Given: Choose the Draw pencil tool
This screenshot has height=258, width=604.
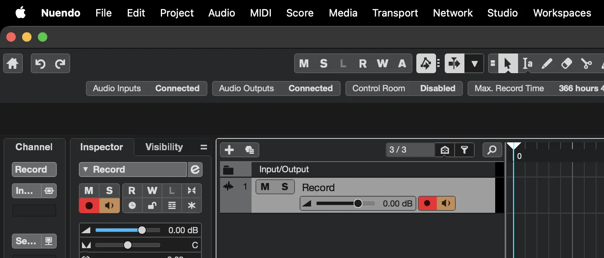Looking at the screenshot, I should tap(547, 63).
